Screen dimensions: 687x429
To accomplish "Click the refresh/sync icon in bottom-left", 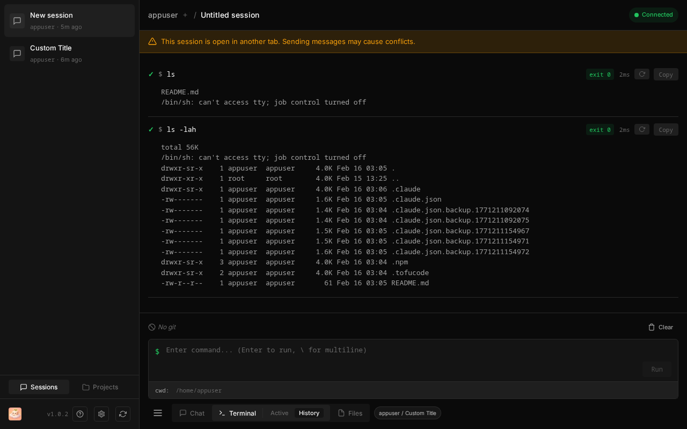I will (x=123, y=414).
